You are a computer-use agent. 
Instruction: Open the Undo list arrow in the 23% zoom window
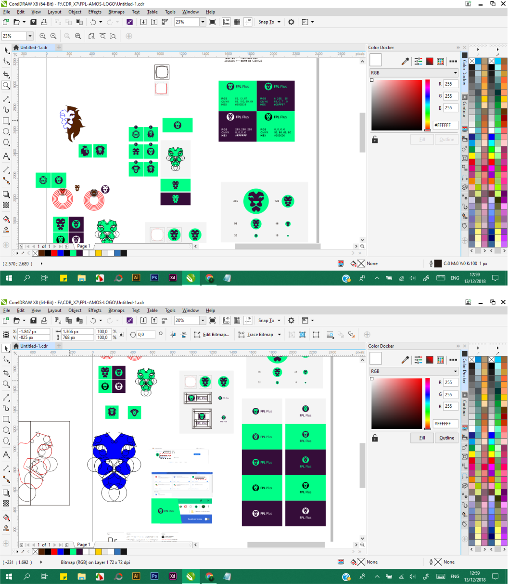(100, 22)
